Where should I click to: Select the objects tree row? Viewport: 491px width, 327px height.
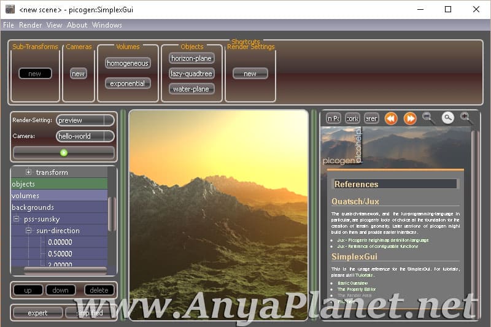pos(59,183)
